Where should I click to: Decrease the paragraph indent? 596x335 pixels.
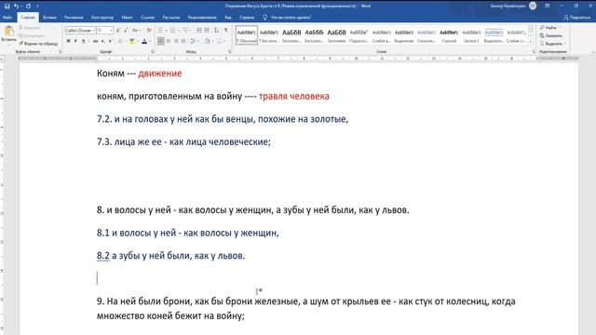[x=198, y=31]
